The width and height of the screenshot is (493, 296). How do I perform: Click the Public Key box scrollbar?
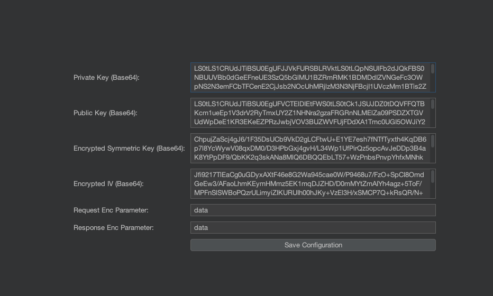click(x=433, y=104)
